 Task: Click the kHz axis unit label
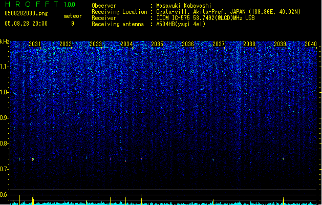click(5, 42)
